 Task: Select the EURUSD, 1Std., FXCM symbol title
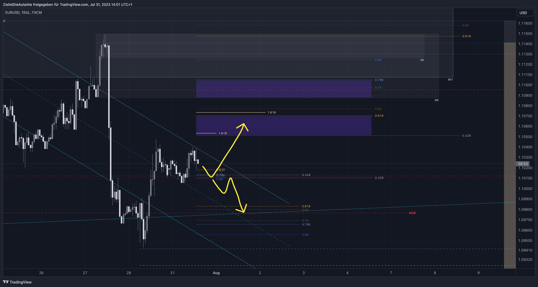[23, 13]
